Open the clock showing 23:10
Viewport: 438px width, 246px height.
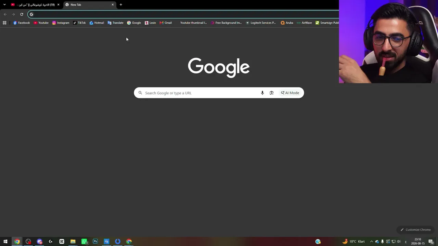tap(418, 242)
